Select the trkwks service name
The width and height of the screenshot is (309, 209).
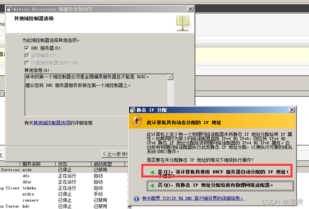point(29,188)
